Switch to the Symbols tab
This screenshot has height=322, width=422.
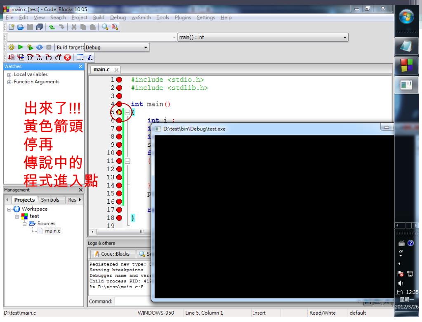pyautogui.click(x=50, y=200)
